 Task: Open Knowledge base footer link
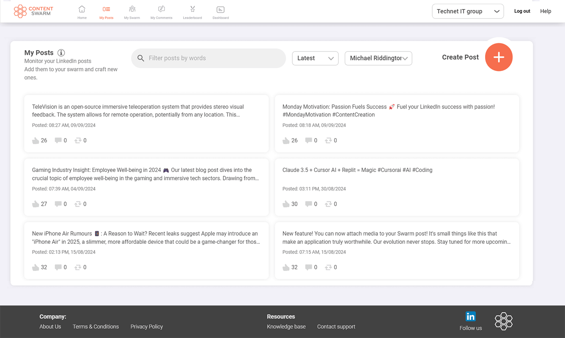click(x=286, y=327)
